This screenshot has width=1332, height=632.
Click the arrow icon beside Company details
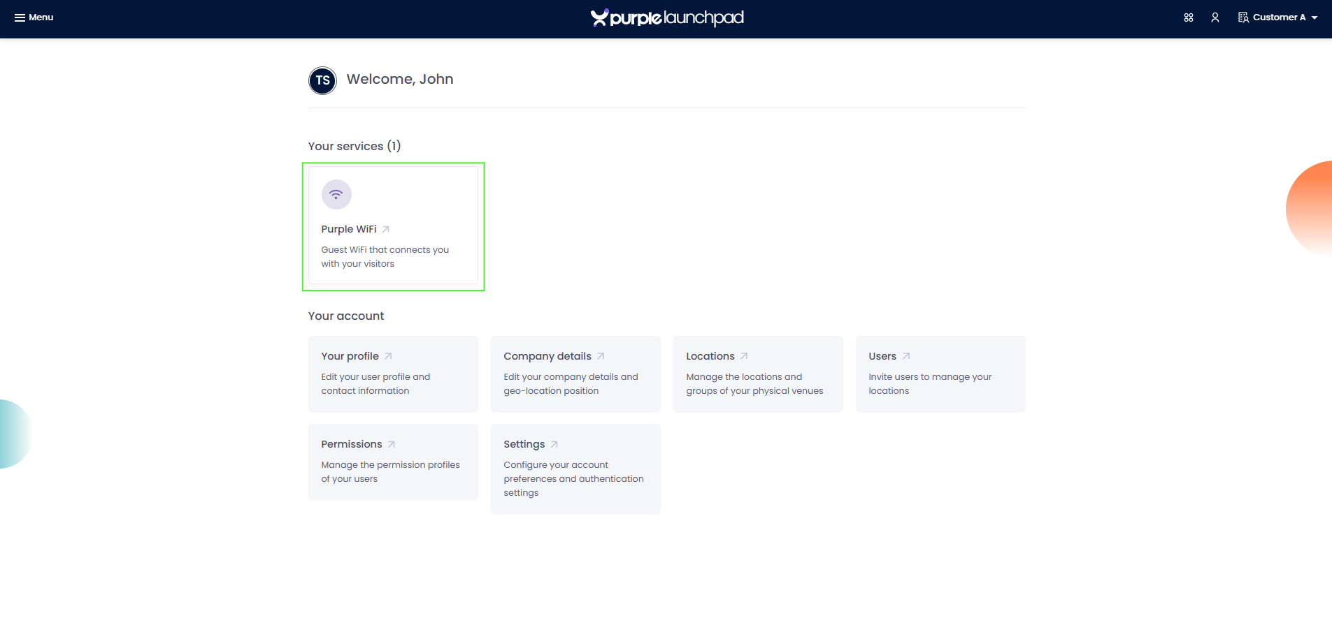[601, 356]
